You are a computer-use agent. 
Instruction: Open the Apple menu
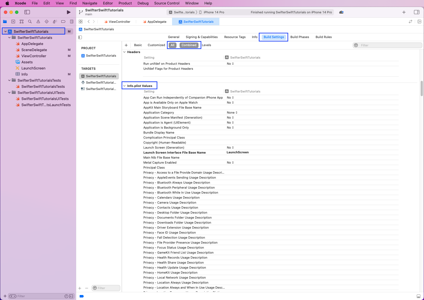coord(7,3)
